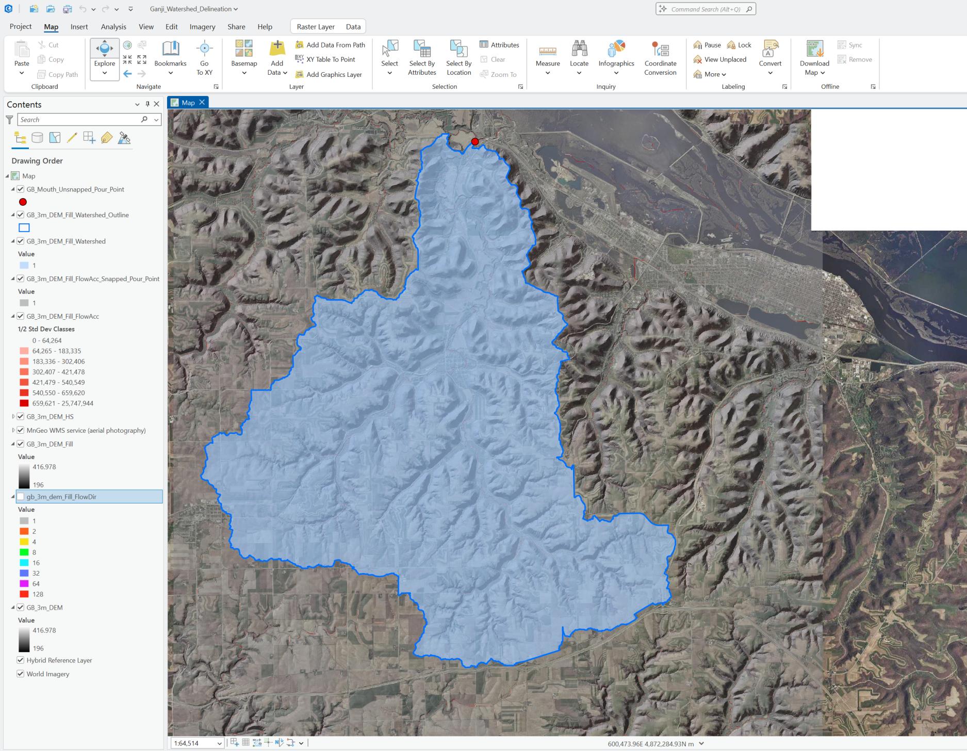
Task: Open the Infographics tool
Action: pyautogui.click(x=616, y=51)
